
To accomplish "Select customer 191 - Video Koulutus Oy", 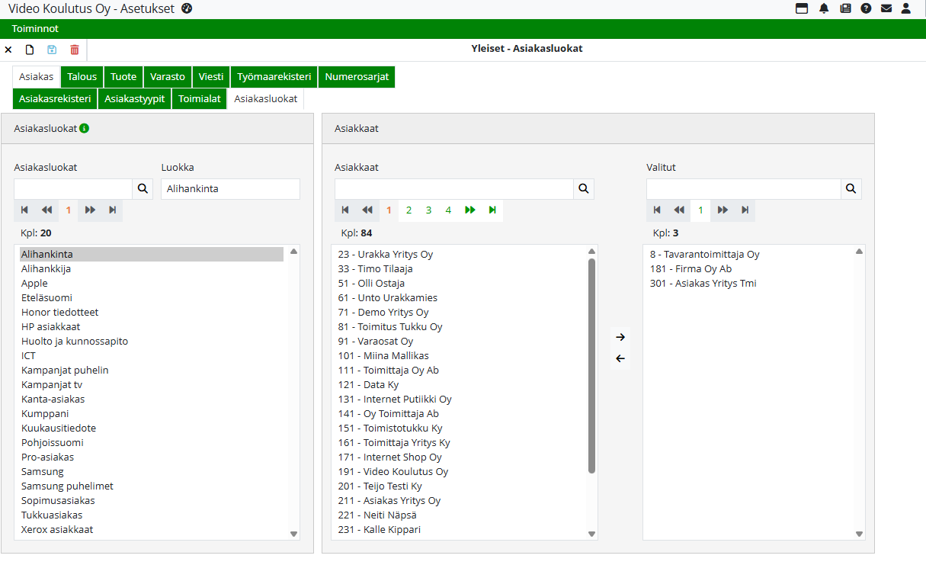I will tap(393, 471).
